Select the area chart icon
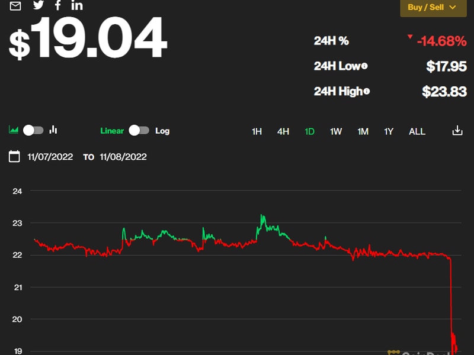 click(x=14, y=130)
